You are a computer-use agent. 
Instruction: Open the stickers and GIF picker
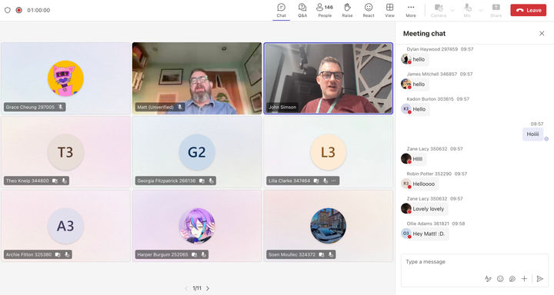512,279
